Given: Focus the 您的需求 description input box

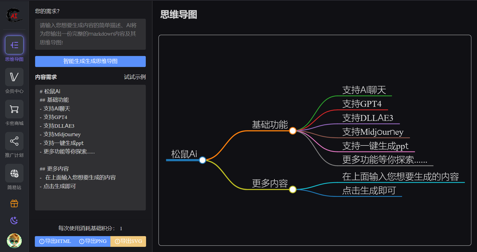Looking at the screenshot, I should [x=90, y=34].
